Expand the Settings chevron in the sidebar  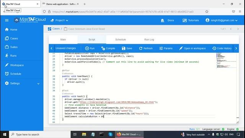point(38,84)
